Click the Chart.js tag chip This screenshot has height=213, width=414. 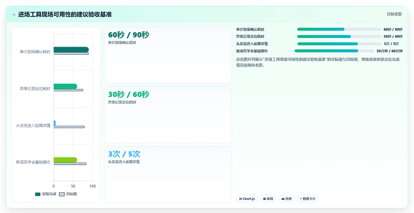click(247, 199)
